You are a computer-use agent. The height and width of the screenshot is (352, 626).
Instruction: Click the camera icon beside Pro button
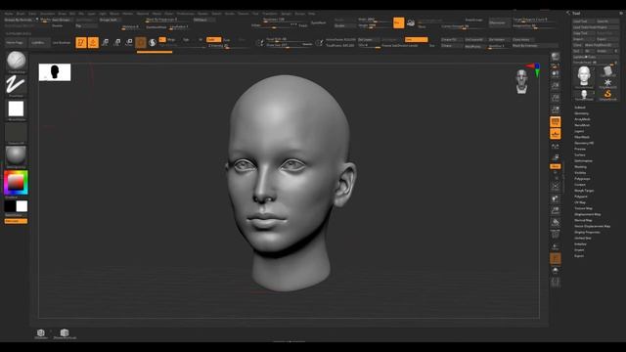pos(411,22)
